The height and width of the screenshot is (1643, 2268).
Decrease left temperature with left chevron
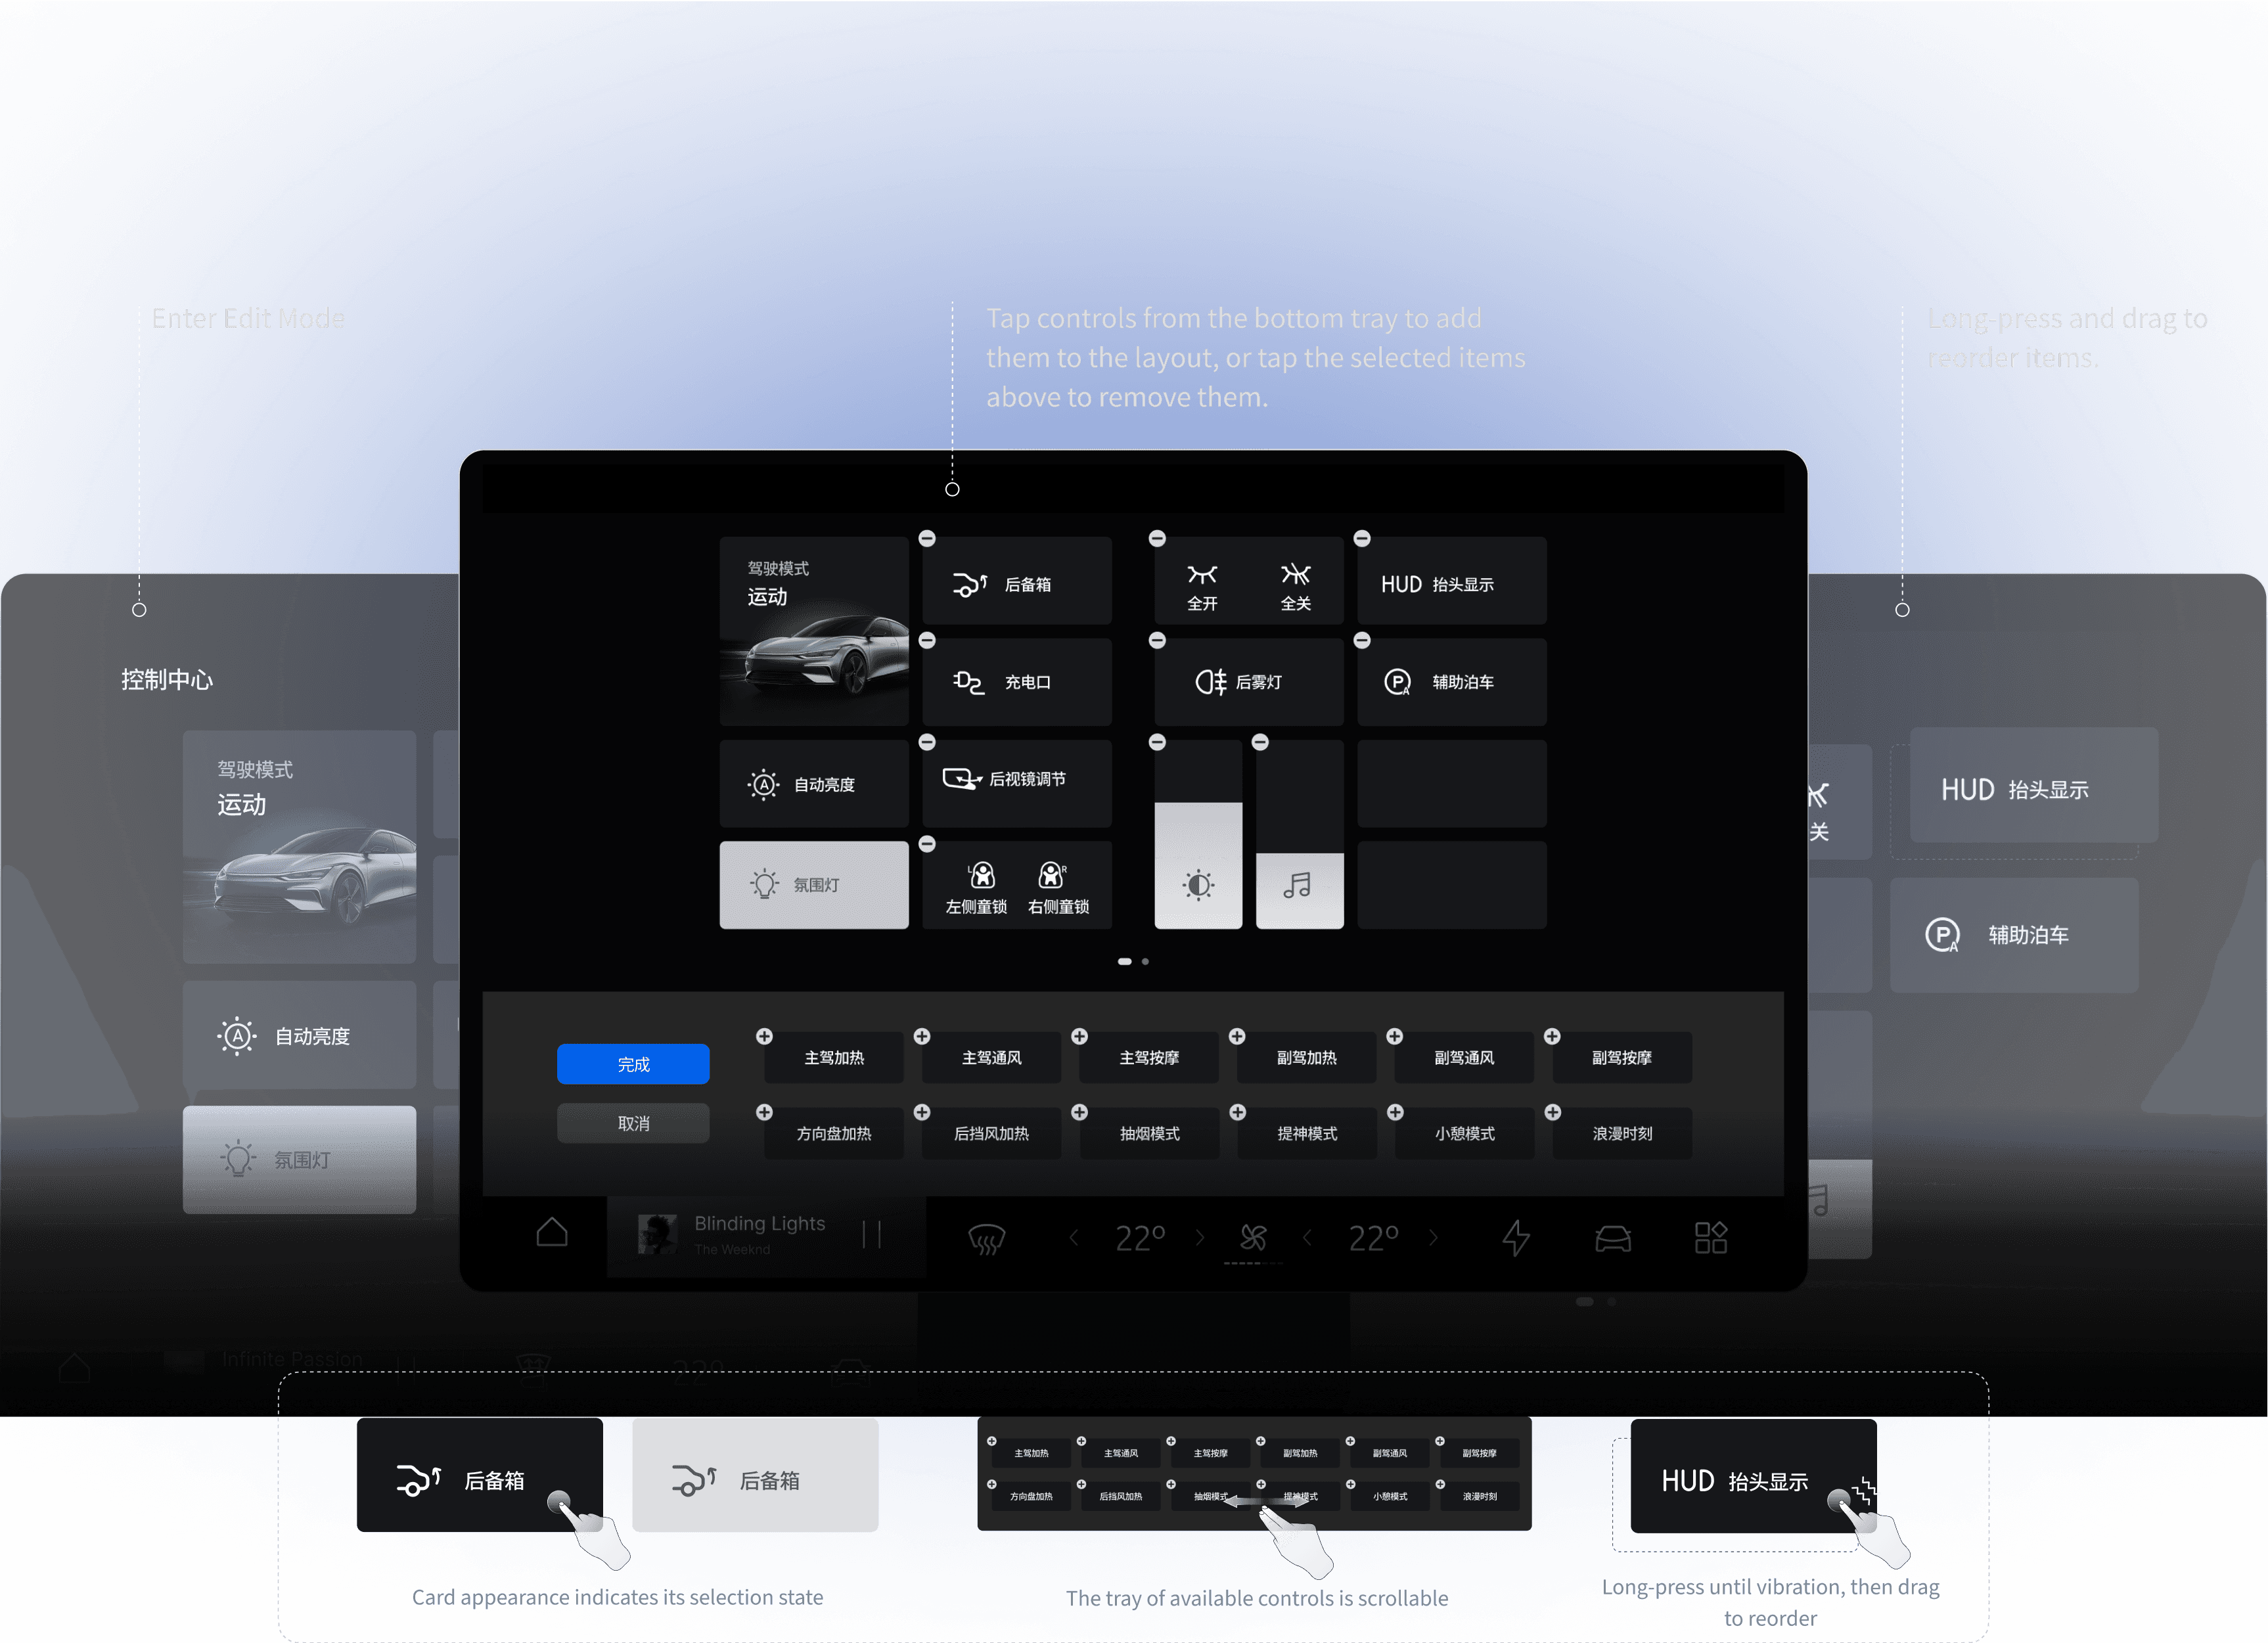(x=1074, y=1238)
